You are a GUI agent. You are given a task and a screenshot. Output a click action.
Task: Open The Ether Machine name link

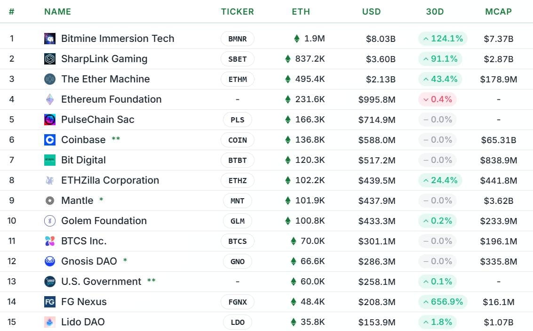tap(105, 79)
